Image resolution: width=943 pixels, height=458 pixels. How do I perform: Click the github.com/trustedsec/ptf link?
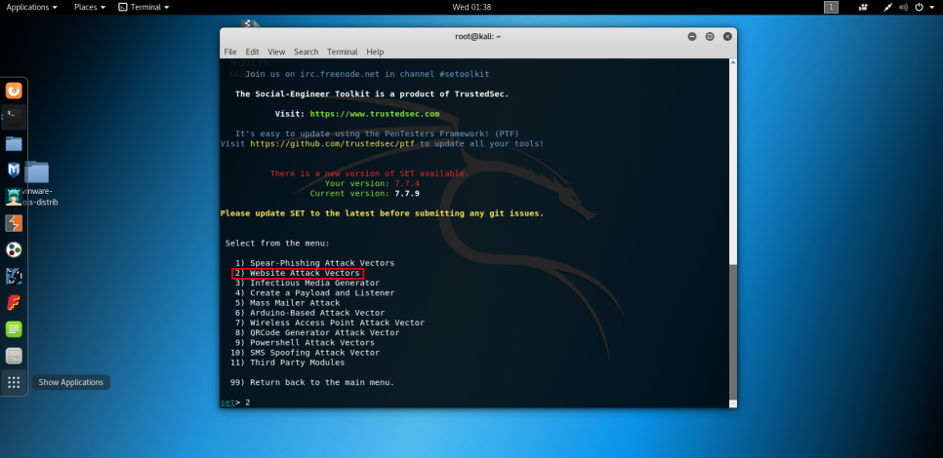333,143
